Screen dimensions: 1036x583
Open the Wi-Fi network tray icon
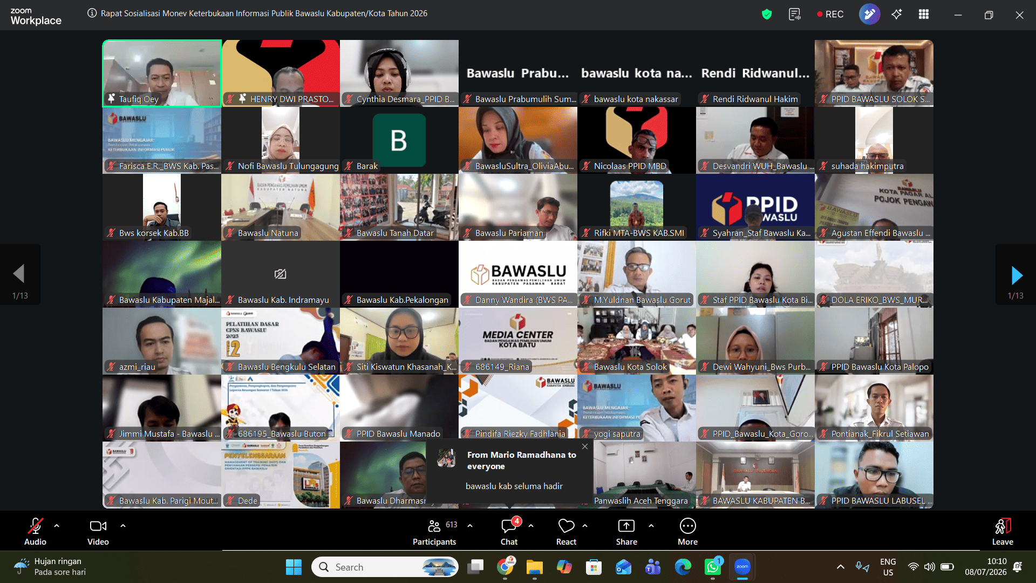[913, 567]
